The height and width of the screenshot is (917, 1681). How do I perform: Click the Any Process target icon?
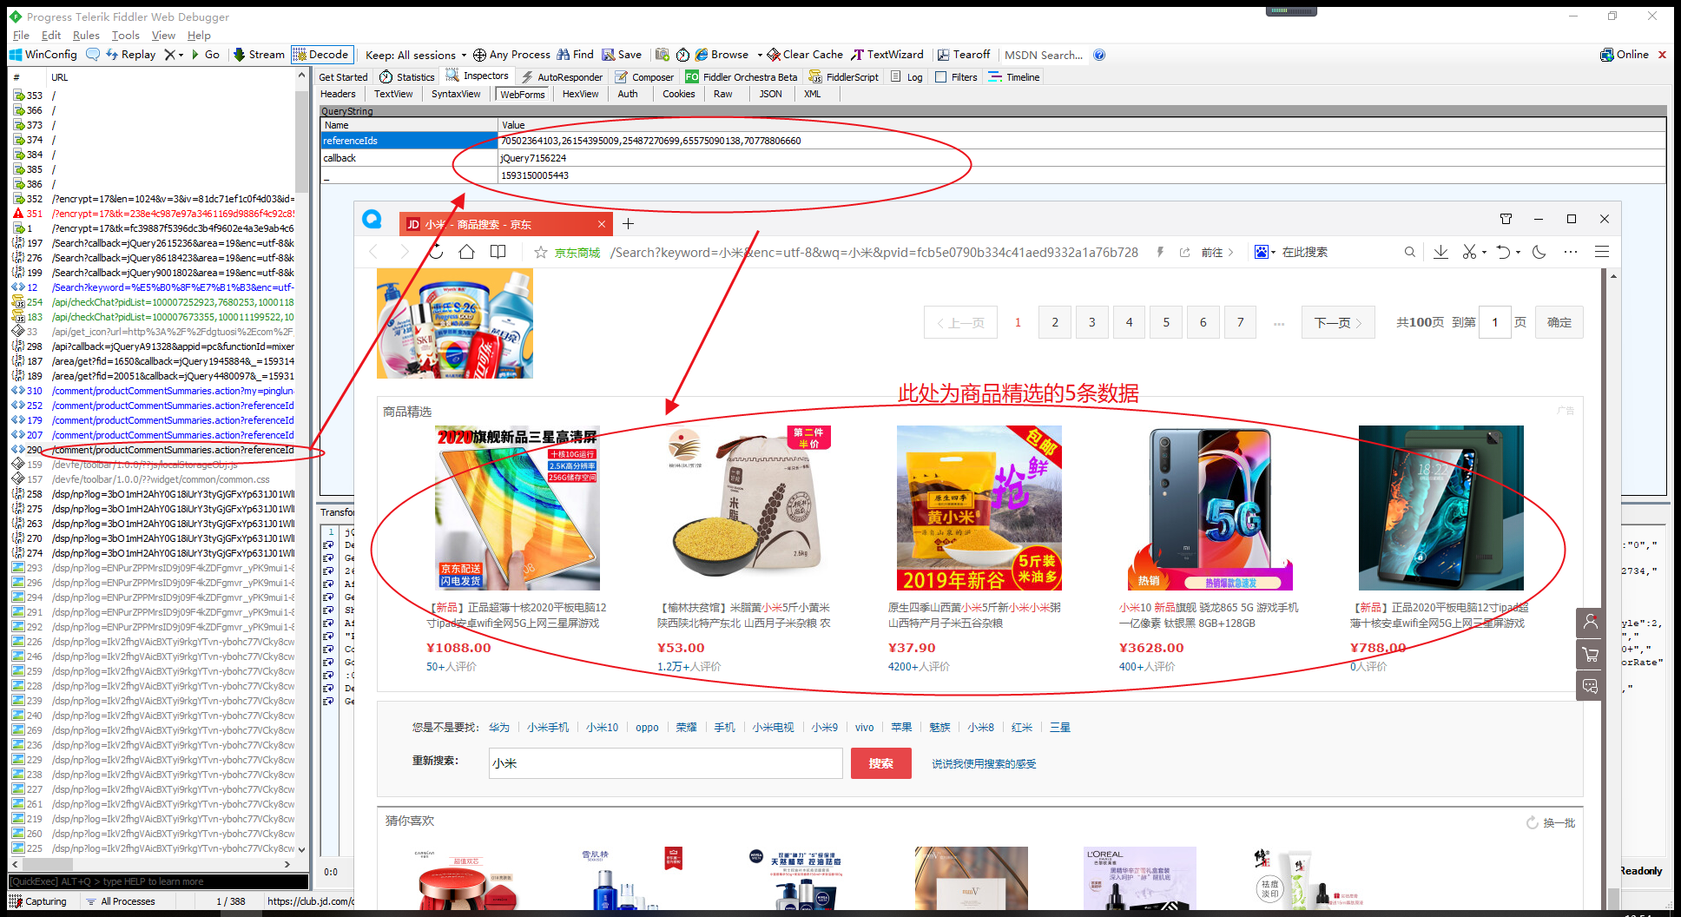pyautogui.click(x=479, y=55)
